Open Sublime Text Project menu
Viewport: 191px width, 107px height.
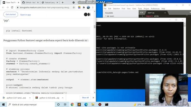click(x=146, y=9)
